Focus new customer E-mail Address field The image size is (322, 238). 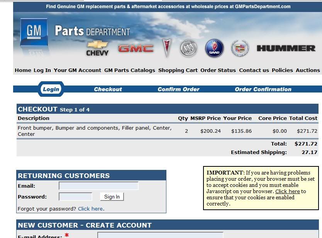tap(160, 235)
